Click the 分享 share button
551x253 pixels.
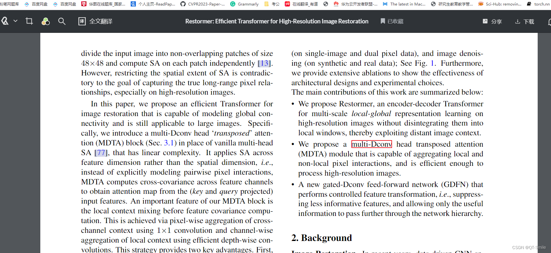point(492,21)
